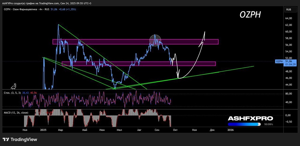This screenshot has width=300, height=146.
Task: Click the +0,68 (+1,35%) change value
Action: click(x=67, y=9)
